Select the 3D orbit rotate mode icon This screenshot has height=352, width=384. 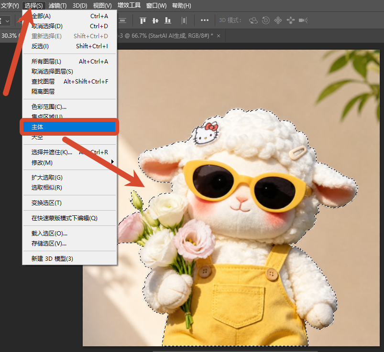tap(253, 21)
